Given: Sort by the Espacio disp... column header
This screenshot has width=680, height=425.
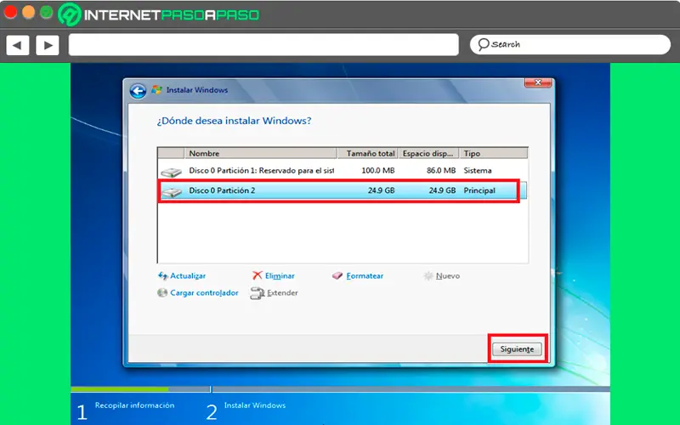Looking at the screenshot, I should (429, 153).
